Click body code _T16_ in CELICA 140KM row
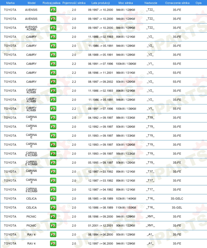 click(150, 198)
